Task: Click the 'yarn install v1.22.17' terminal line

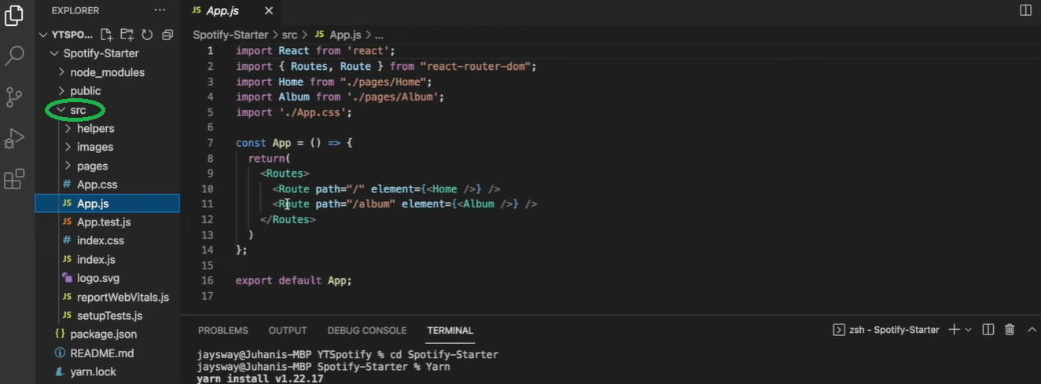Action: click(259, 379)
